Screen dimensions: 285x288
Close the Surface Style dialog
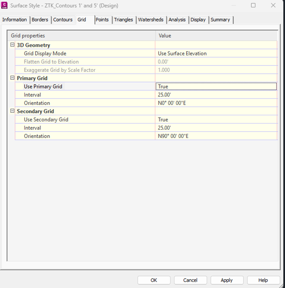click(x=273, y=5)
